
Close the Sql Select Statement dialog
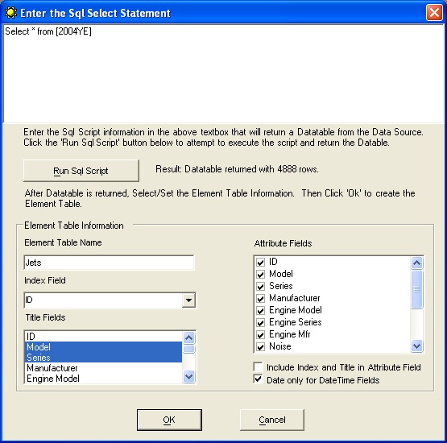point(434,13)
